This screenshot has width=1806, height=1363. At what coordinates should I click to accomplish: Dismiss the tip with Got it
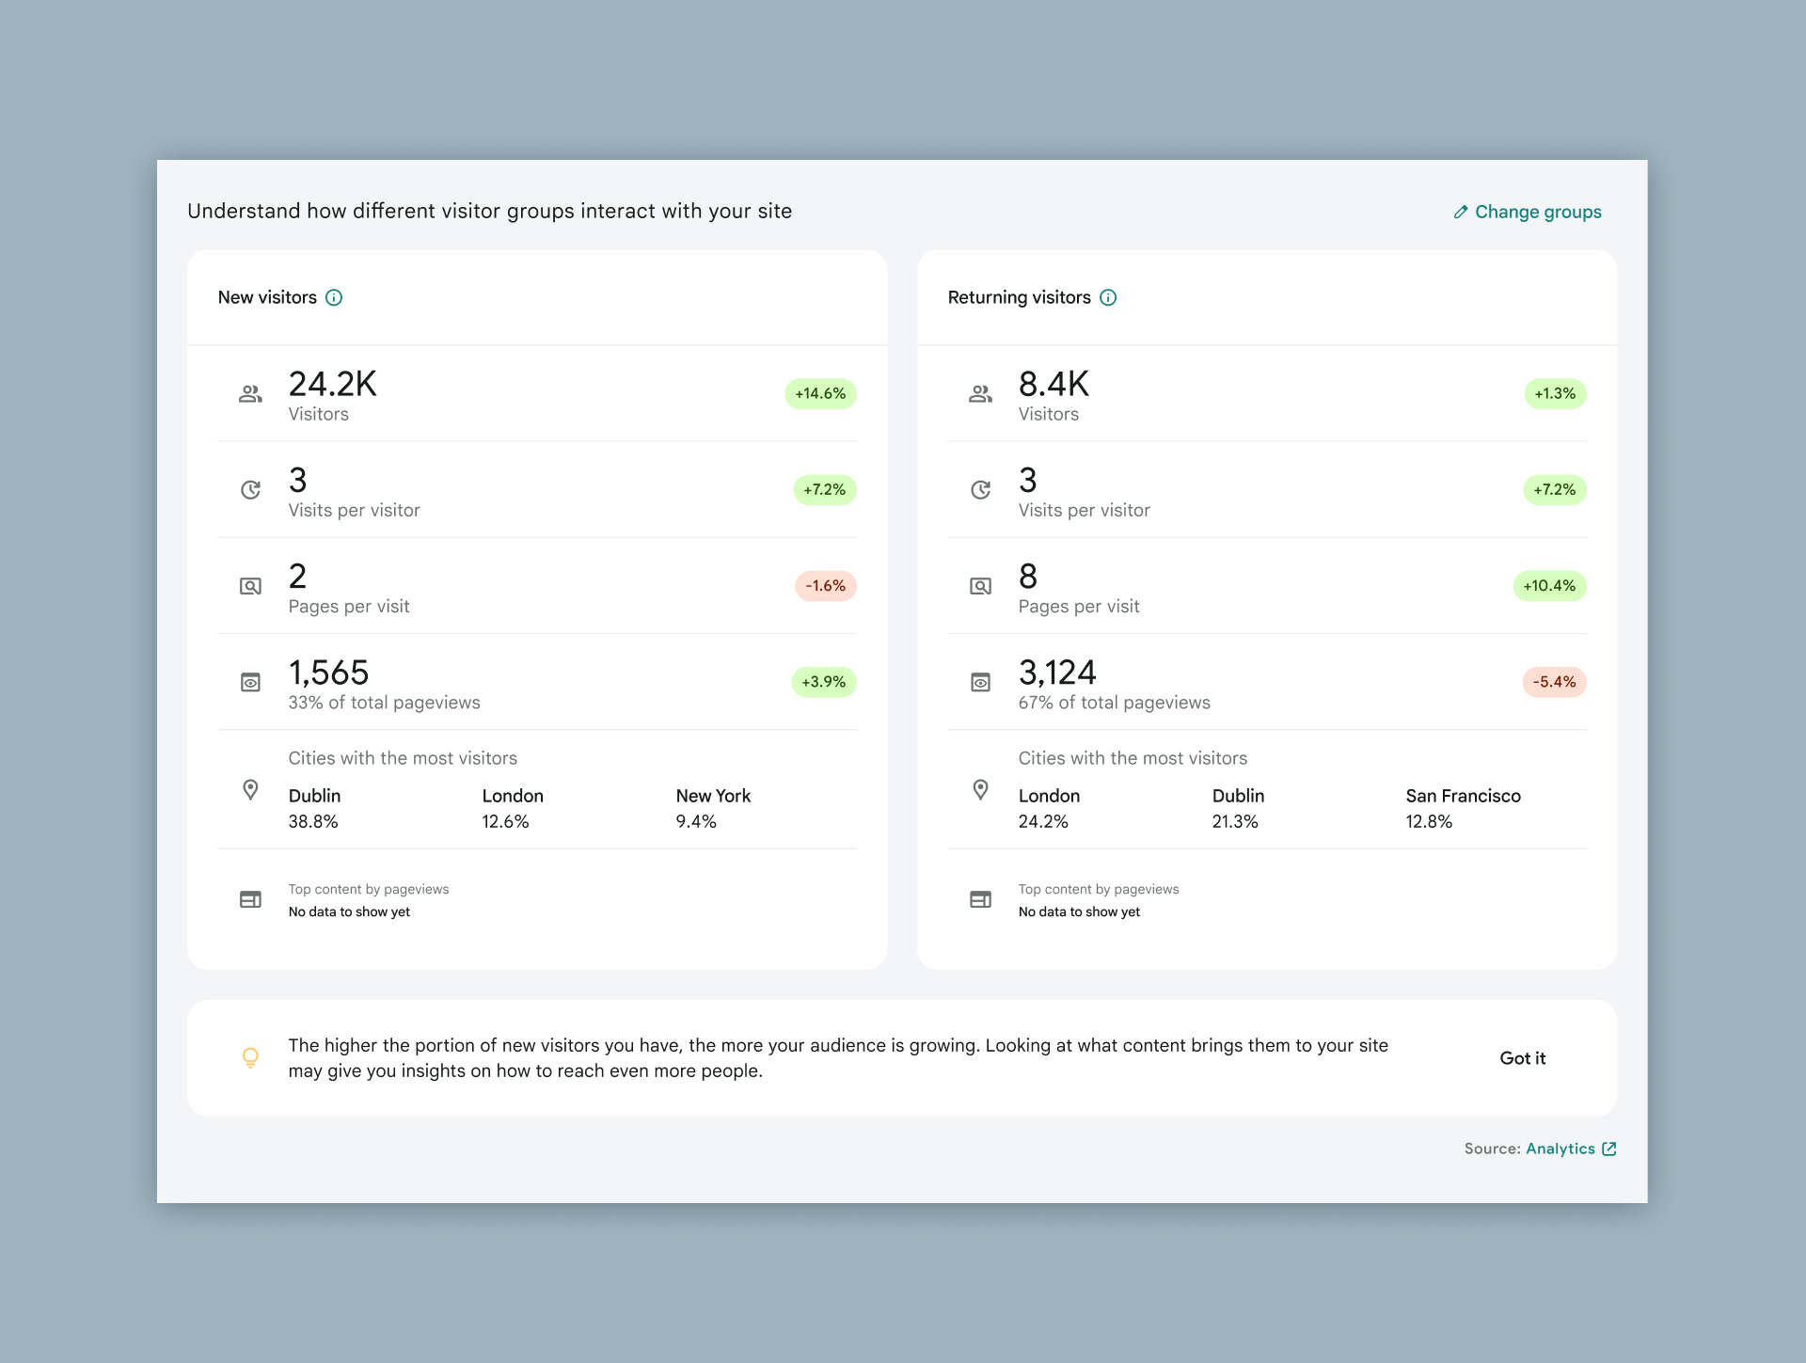(x=1522, y=1057)
